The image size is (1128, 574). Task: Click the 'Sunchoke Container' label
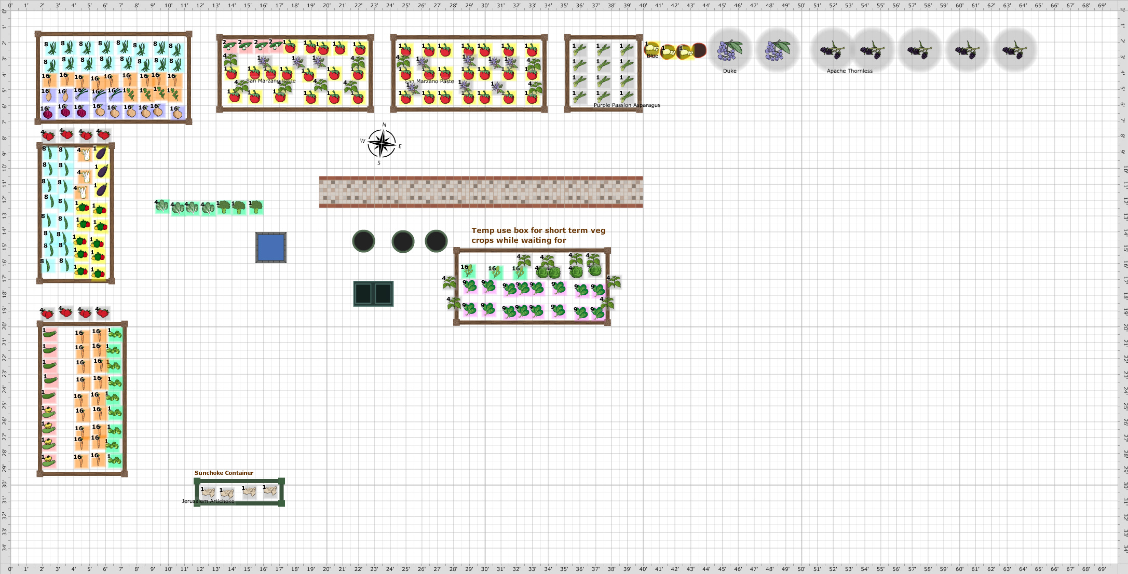pyautogui.click(x=224, y=473)
